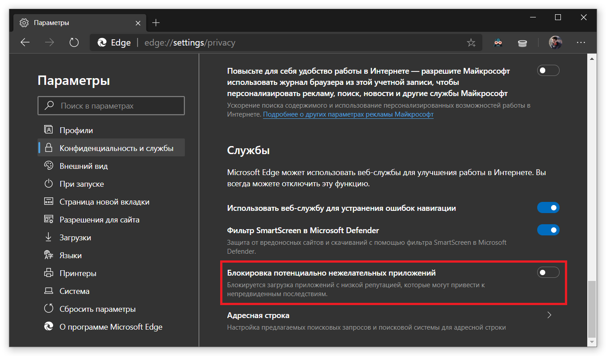Open Языки settings section
This screenshot has height=356, width=606.
point(111,255)
